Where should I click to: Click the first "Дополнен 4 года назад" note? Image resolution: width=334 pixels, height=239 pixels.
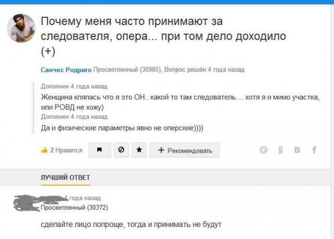[74, 86]
